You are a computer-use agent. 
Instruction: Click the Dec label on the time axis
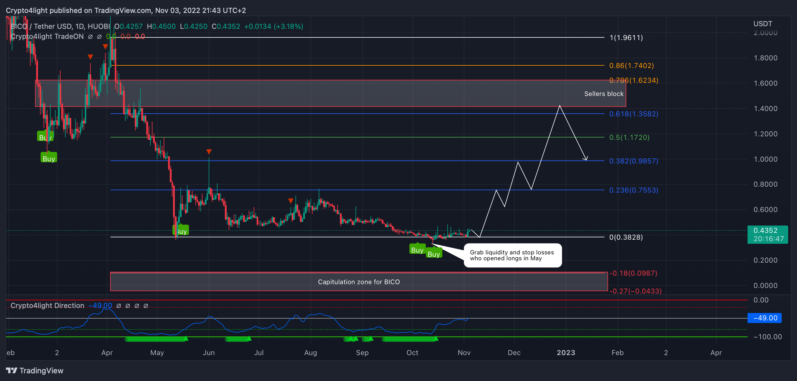514,352
